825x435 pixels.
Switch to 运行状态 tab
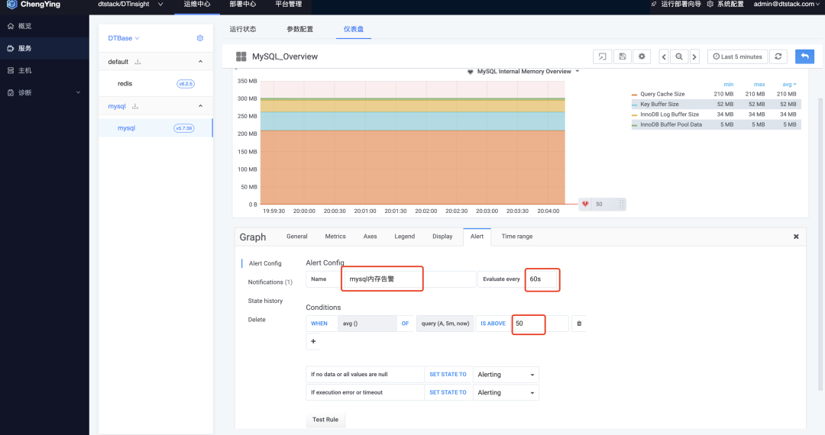(243, 29)
